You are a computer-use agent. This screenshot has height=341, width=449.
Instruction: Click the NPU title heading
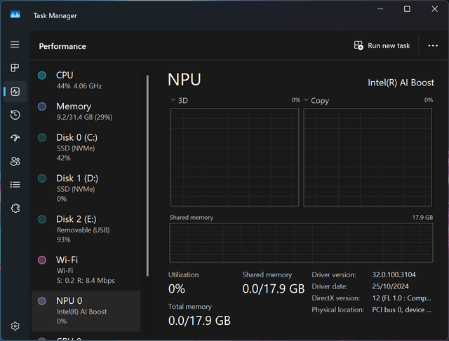(x=185, y=79)
